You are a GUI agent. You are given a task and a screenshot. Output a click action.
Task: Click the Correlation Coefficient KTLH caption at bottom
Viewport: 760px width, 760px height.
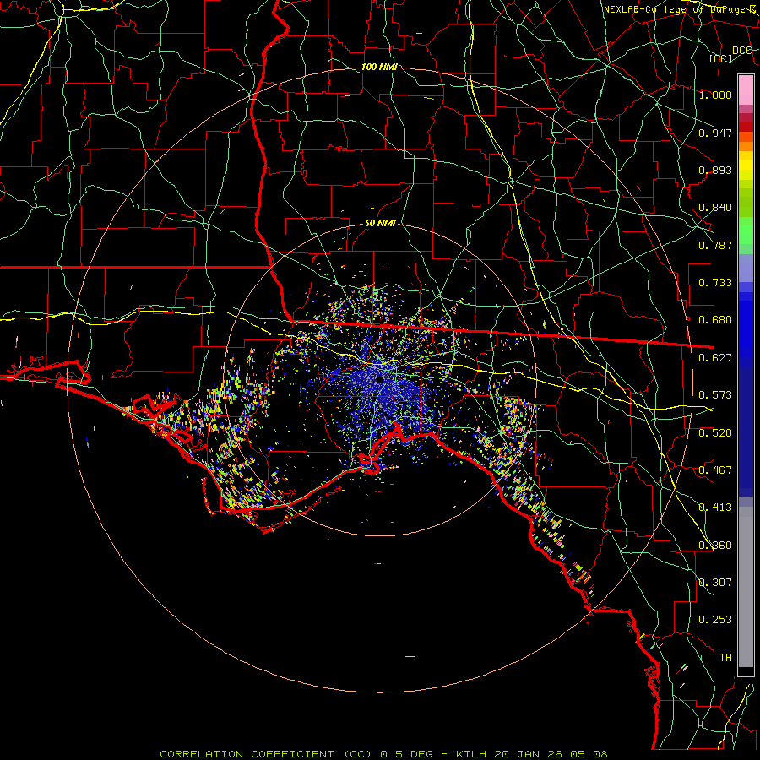[383, 754]
